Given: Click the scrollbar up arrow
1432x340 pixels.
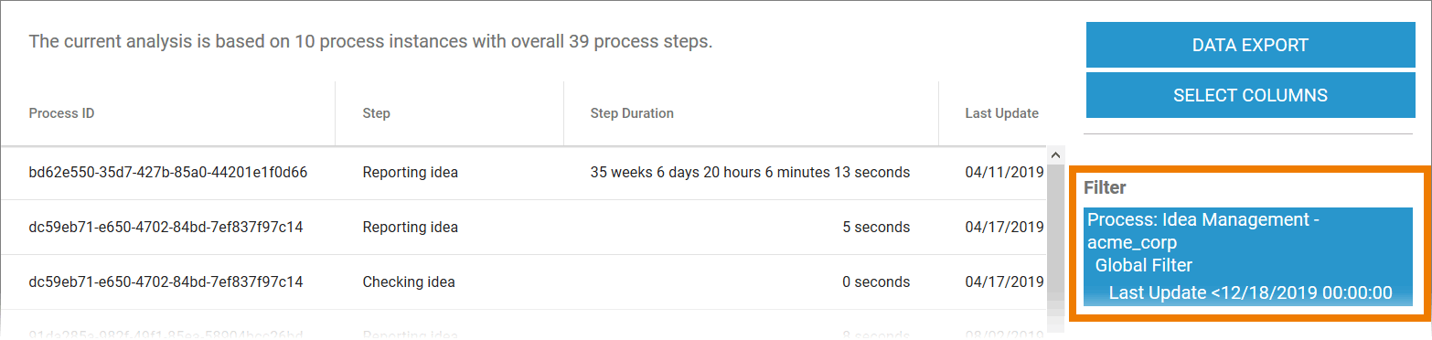Looking at the screenshot, I should click(1057, 155).
